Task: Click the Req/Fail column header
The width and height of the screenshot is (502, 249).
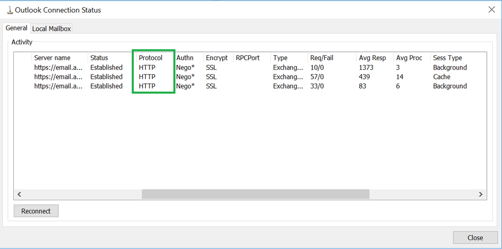Action: 332,58
